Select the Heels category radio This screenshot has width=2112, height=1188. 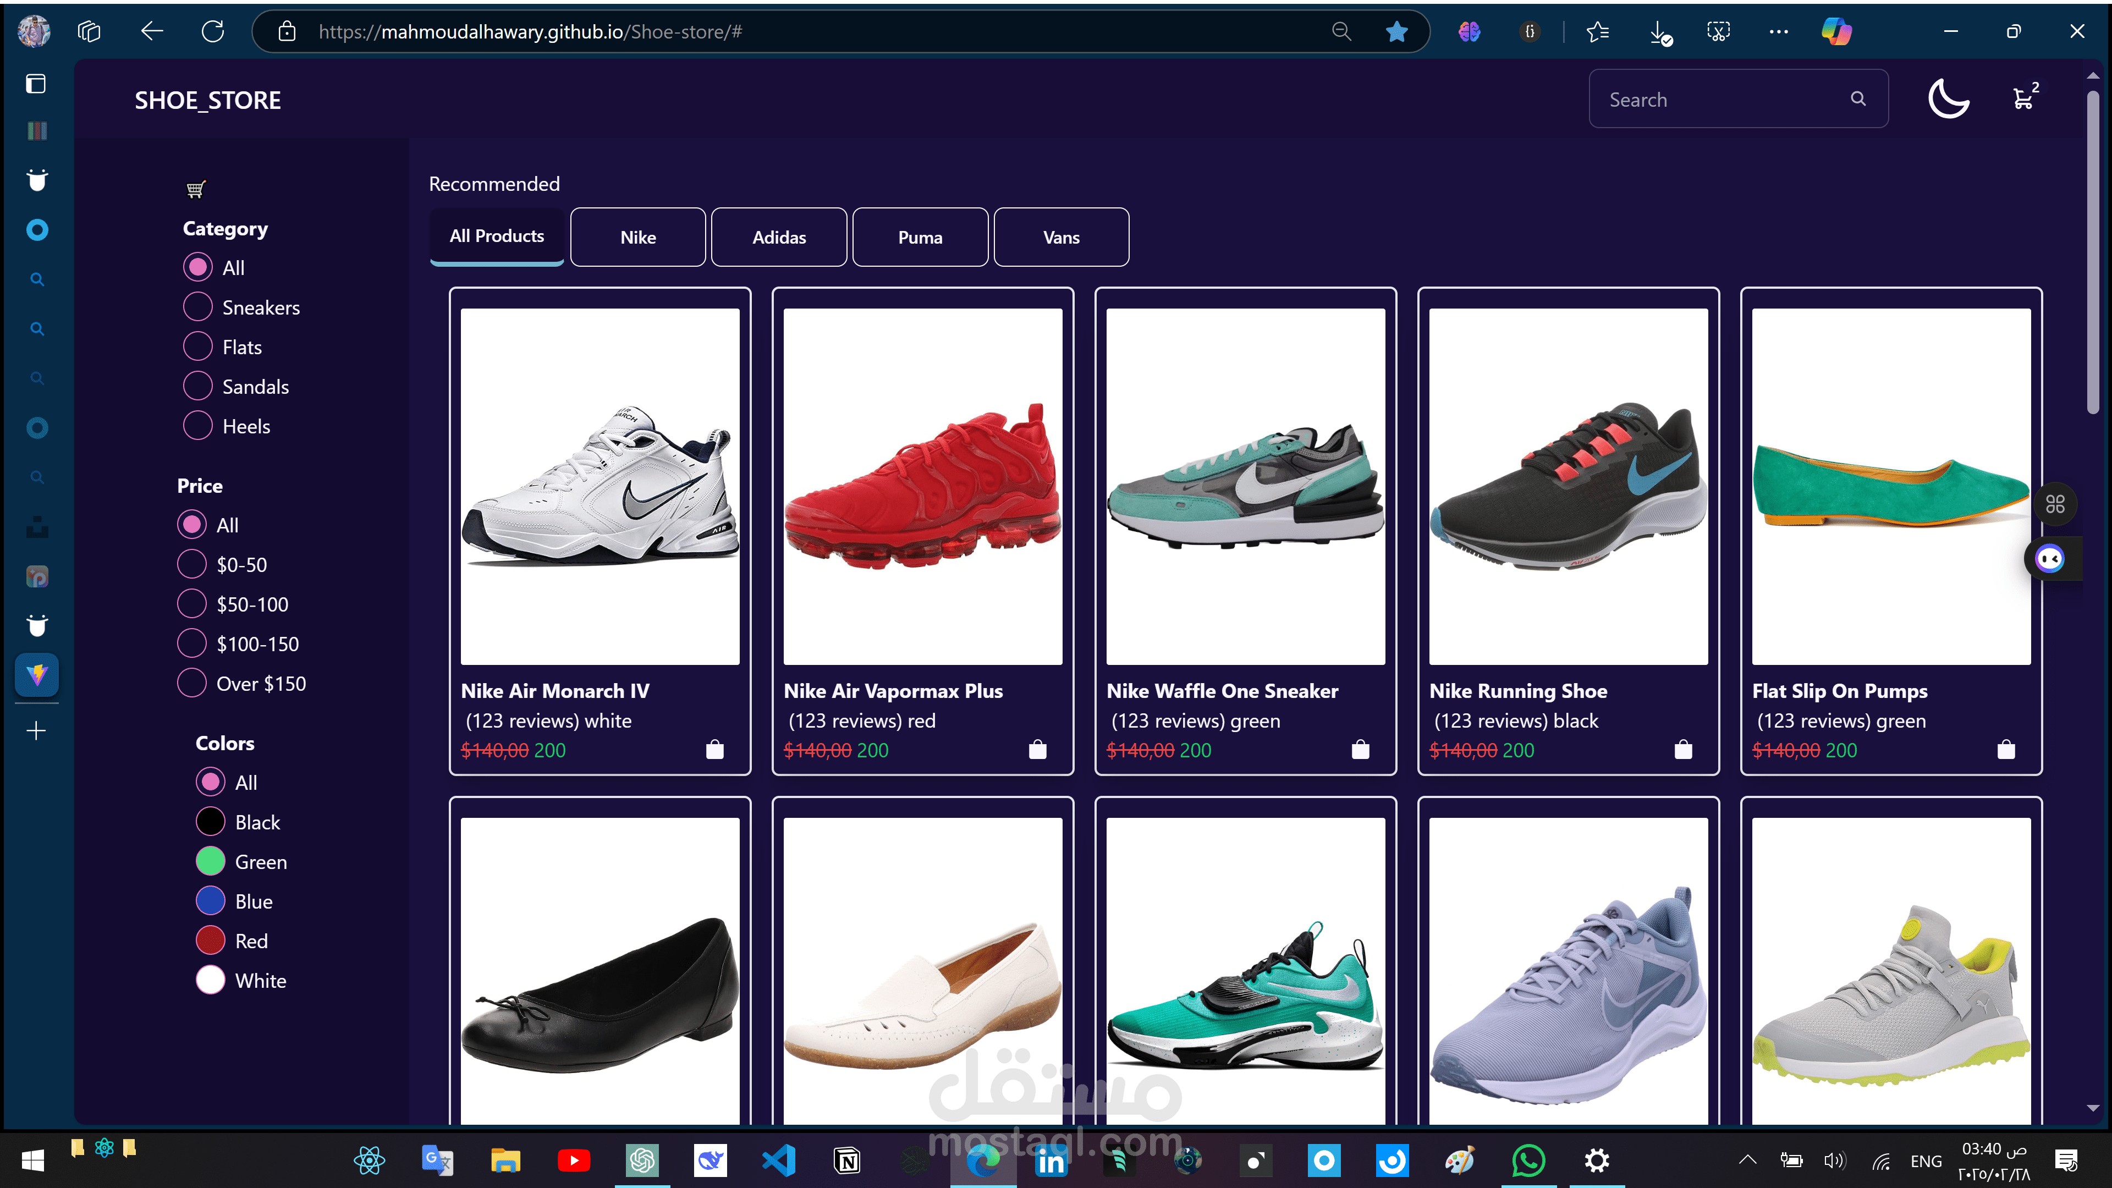(x=197, y=426)
